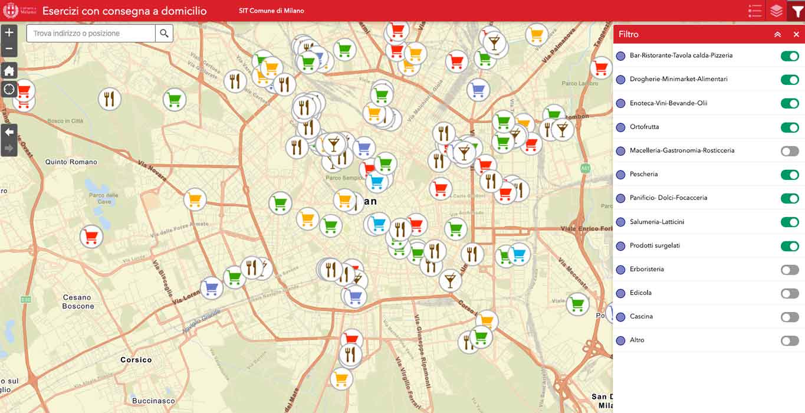Click the Edicola label
The image size is (805, 413).
click(640, 293)
